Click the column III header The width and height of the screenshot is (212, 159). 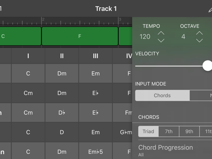pyautogui.click(x=95, y=56)
